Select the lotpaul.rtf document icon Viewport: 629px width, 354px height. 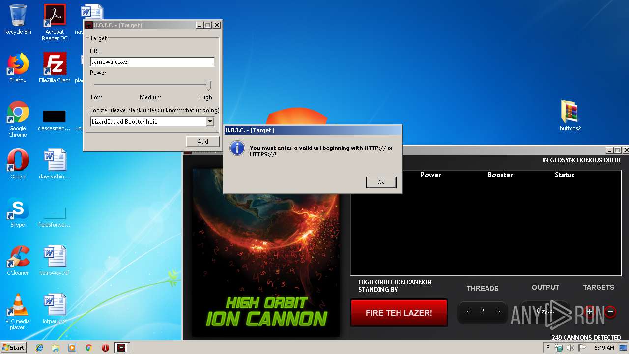(55, 309)
